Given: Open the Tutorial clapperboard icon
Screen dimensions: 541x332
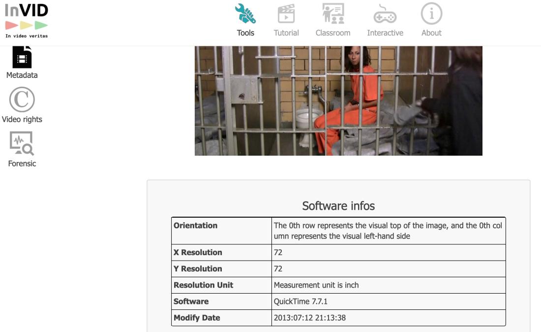Looking at the screenshot, I should coord(286,14).
